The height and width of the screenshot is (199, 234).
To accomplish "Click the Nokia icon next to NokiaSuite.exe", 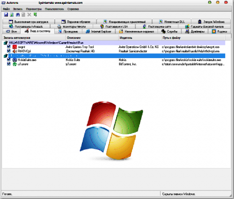I will (15, 60).
